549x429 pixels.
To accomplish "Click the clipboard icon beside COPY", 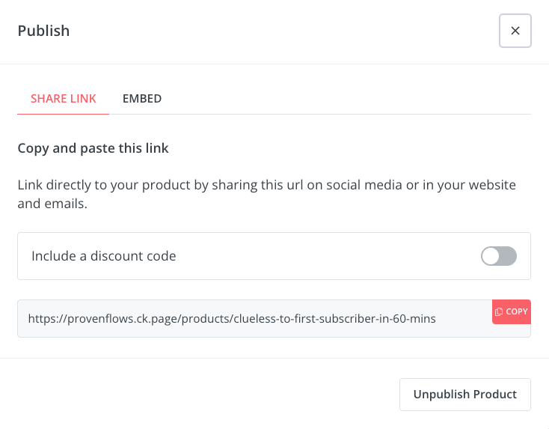I will 499,311.
